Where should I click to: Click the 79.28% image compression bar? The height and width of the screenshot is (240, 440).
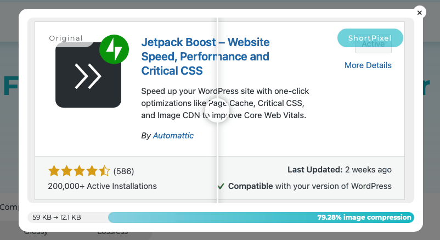tap(261, 217)
